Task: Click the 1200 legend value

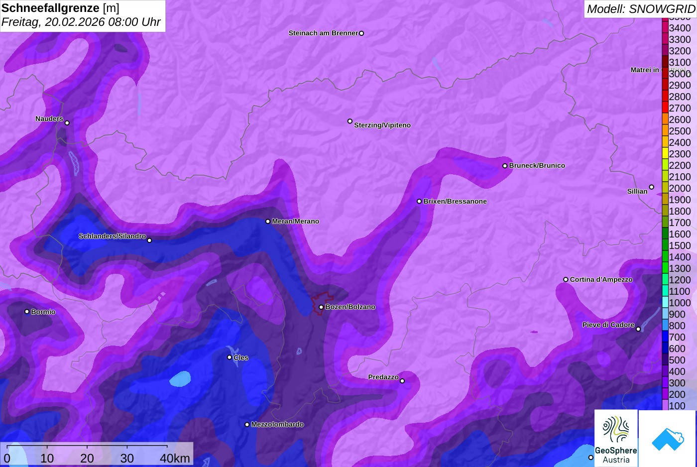Action: point(680,280)
